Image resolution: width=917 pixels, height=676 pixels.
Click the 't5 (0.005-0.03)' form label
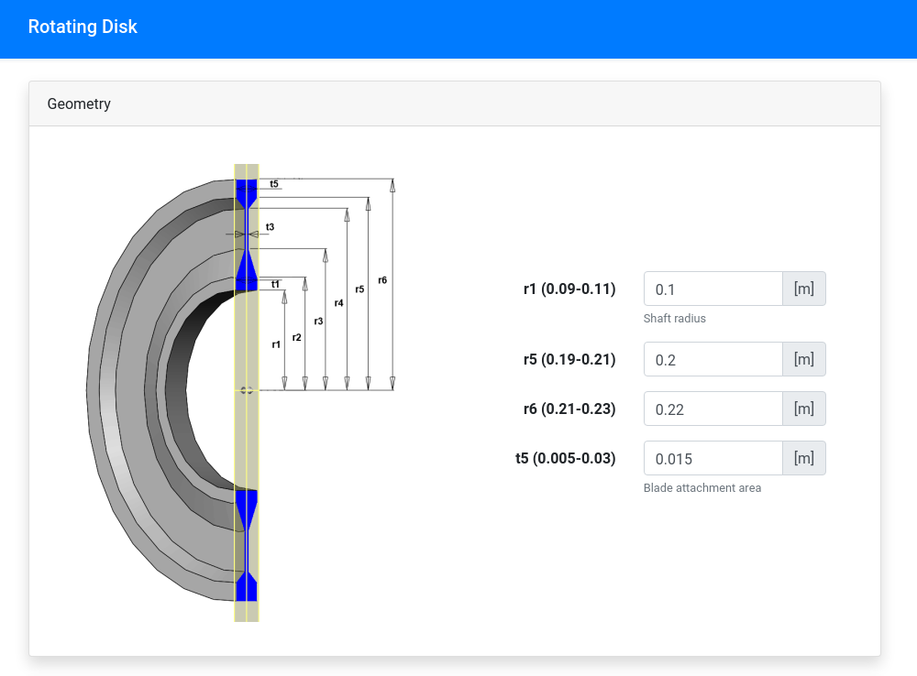565,459
